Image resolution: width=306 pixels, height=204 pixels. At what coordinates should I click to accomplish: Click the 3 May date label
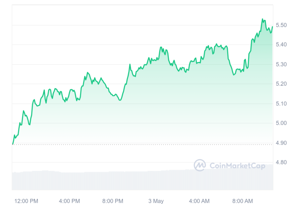(156, 201)
